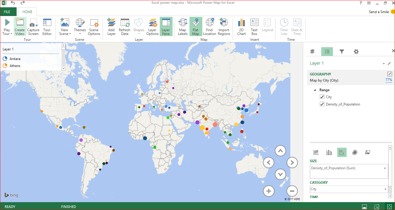This screenshot has height=210, width=395.
Task: Open Scene Options
Action: [x=94, y=27]
